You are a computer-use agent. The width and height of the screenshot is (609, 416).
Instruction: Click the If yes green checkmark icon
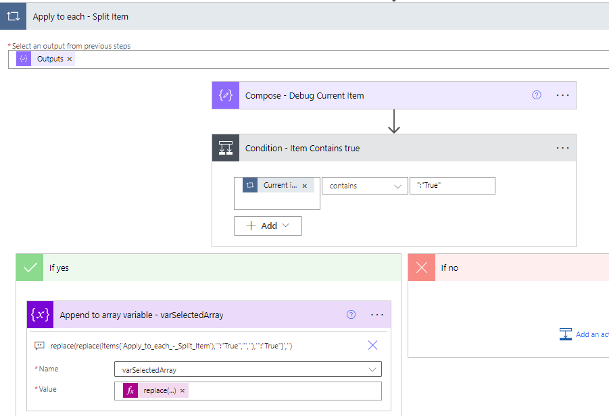pyautogui.click(x=30, y=267)
